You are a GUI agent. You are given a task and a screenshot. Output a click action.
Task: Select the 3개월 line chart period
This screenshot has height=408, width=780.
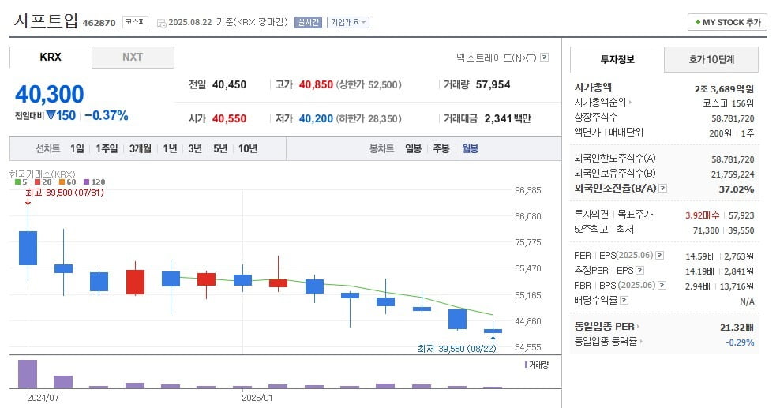coord(141,148)
